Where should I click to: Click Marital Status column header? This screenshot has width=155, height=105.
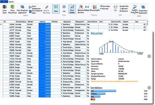coord(21,22)
